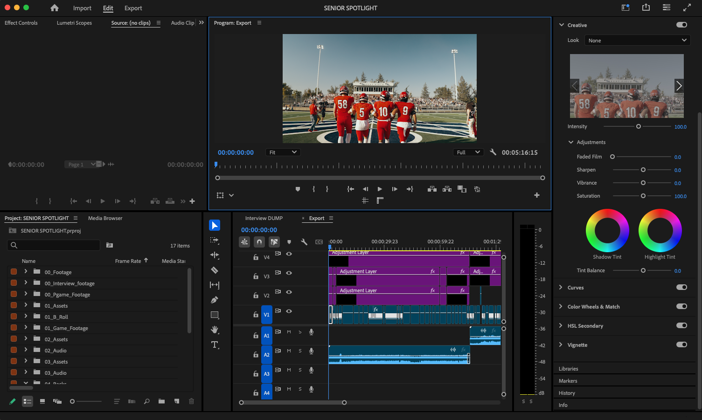Select the Pen tool

click(x=215, y=300)
